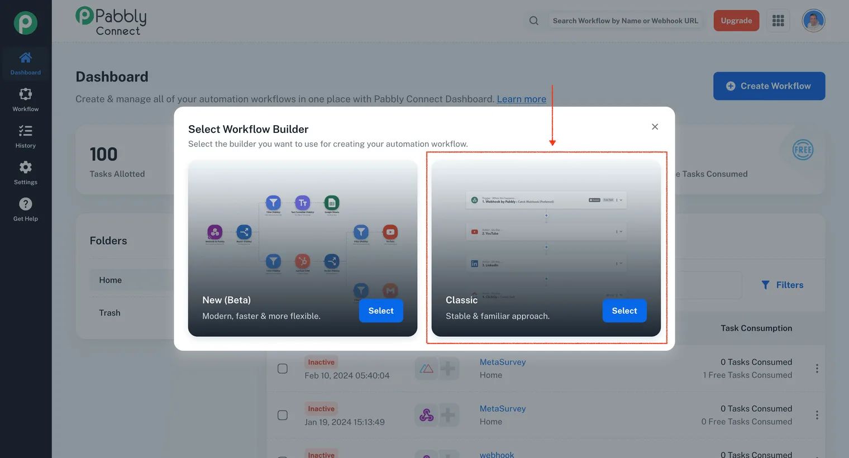Click the Create Workflow button
The height and width of the screenshot is (458, 849).
pyautogui.click(x=769, y=86)
